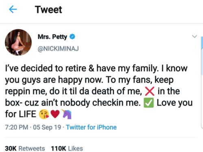203x152 pixels.
Task: Go back using the blue arrow
Action: point(13,9)
